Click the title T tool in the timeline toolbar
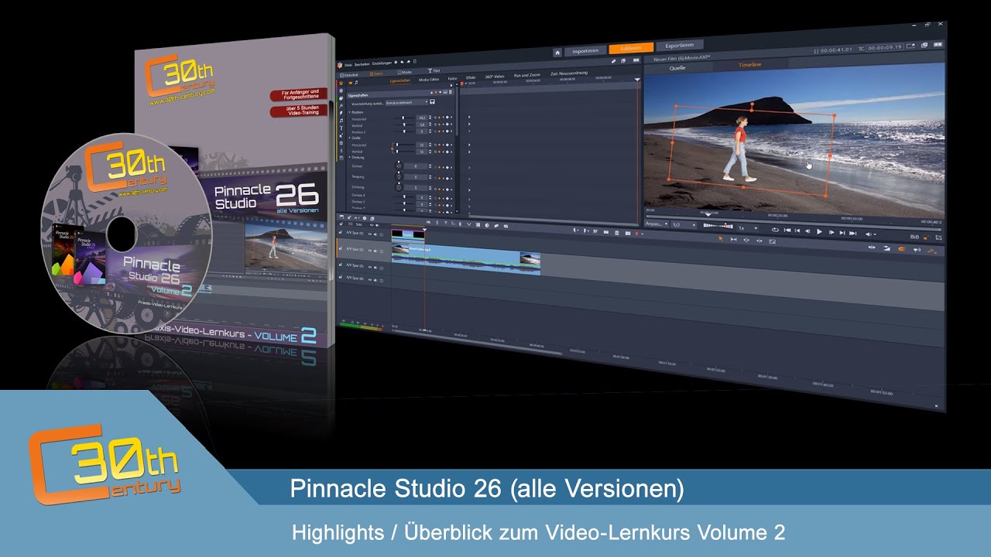This screenshot has width=991, height=557. pos(445,223)
